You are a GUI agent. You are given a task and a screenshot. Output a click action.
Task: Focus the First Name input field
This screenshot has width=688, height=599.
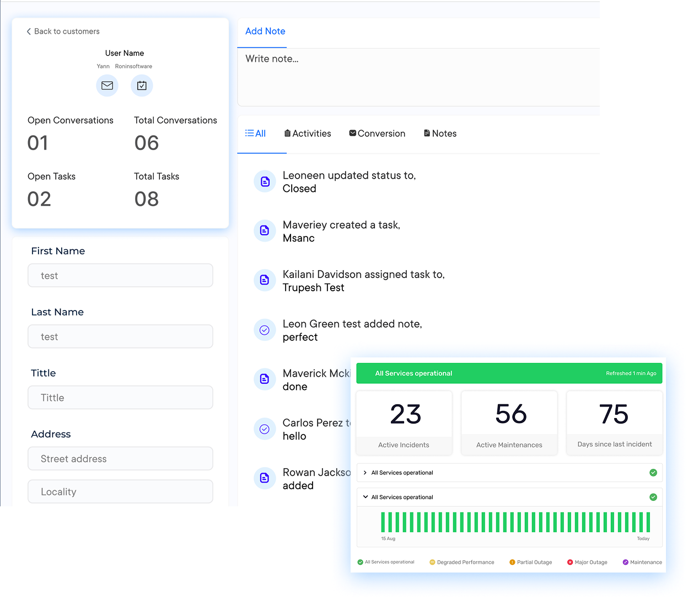coord(120,275)
